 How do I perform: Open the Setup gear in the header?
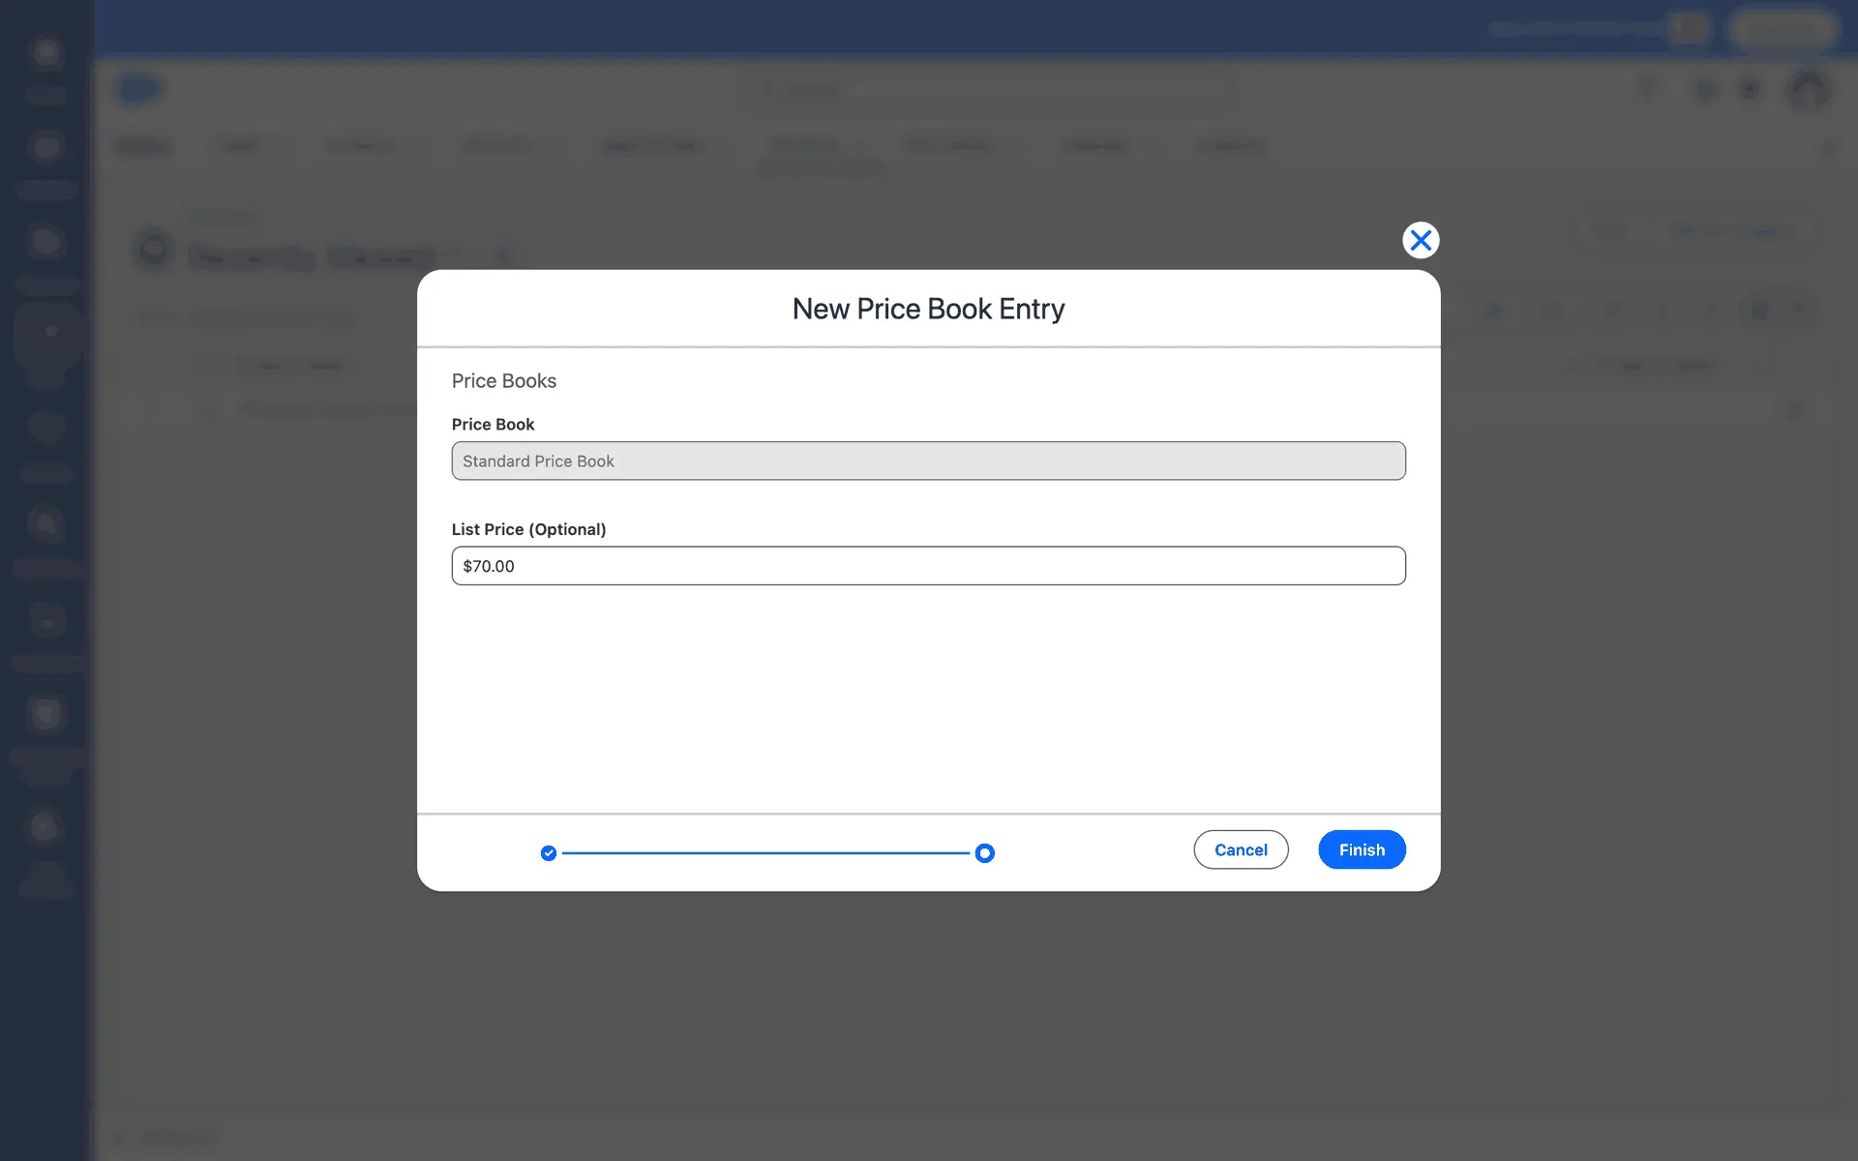1706,90
